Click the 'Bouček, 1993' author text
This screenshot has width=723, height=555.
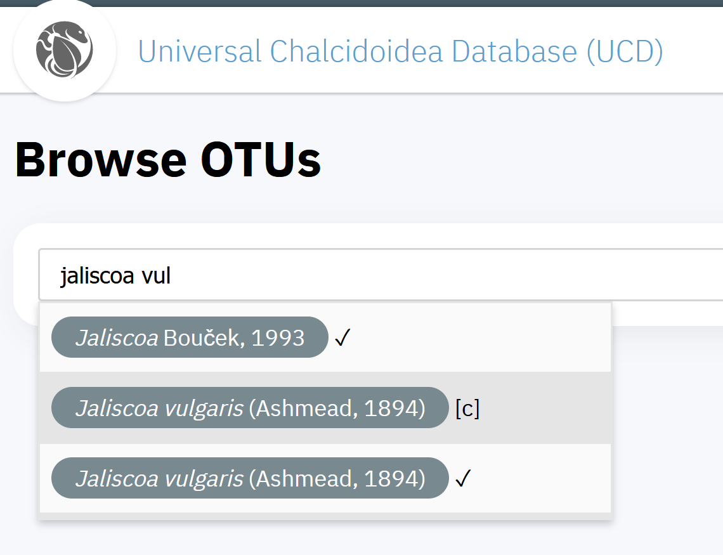pos(234,337)
